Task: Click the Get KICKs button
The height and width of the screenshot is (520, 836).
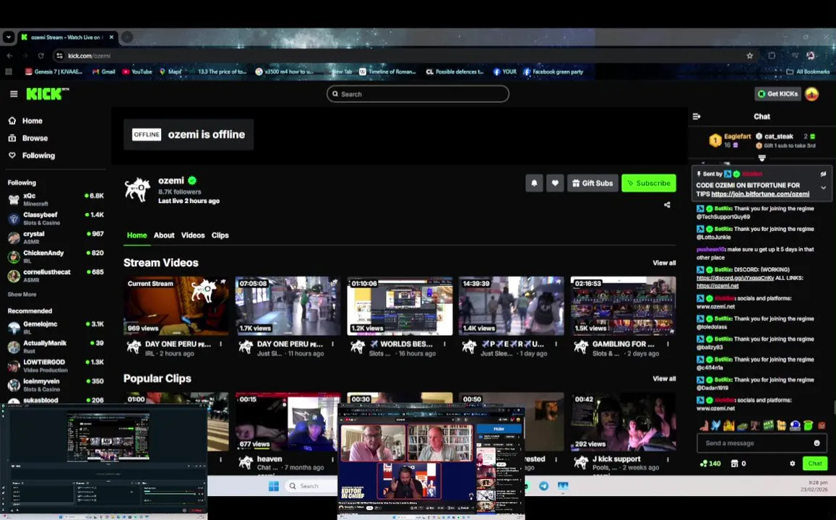Action: click(x=778, y=94)
